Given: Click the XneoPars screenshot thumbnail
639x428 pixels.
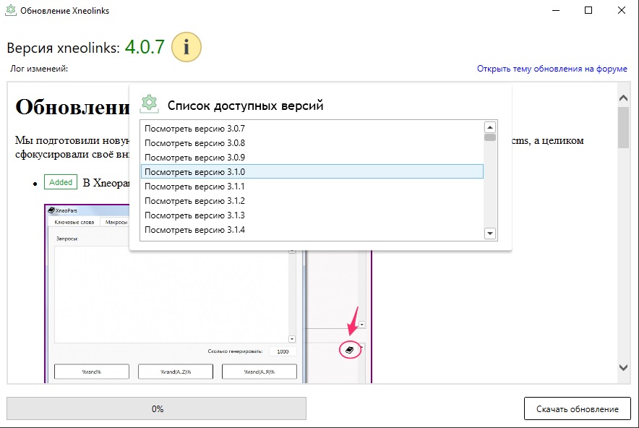Looking at the screenshot, I should tap(208, 294).
